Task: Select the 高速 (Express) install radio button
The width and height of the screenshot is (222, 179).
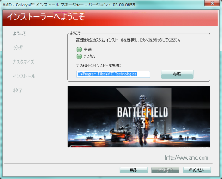Action: (79, 50)
